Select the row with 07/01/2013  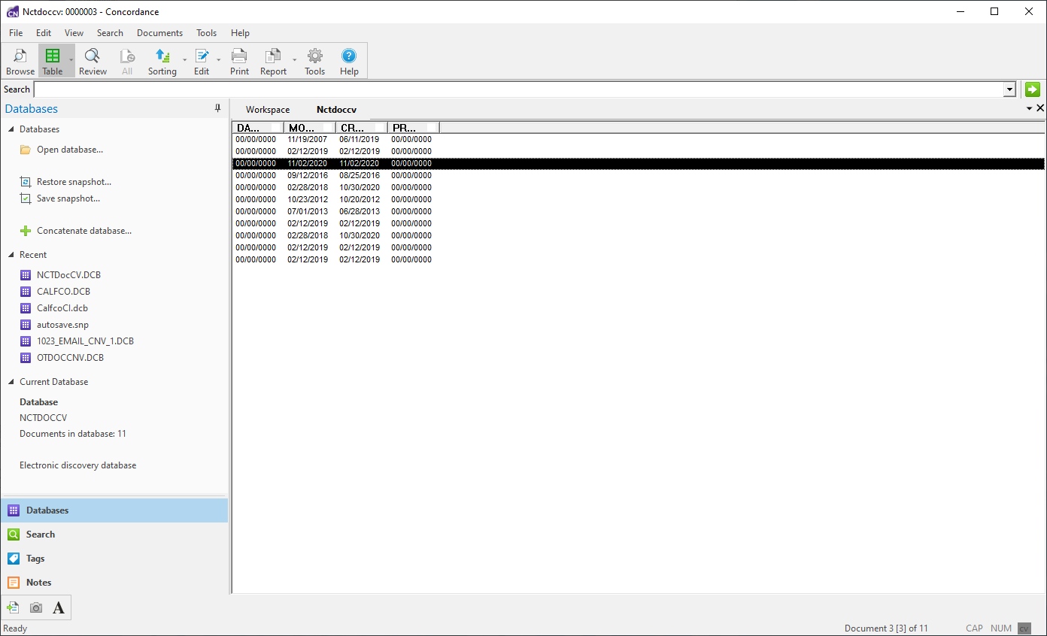638,211
